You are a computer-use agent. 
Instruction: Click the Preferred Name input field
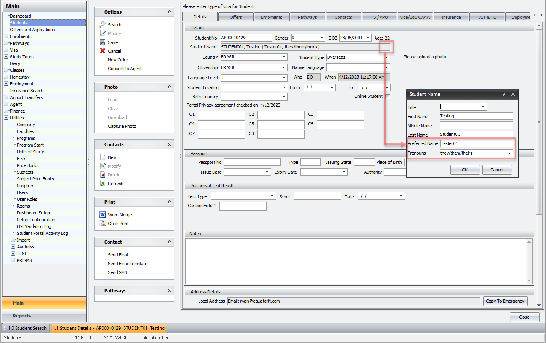[x=476, y=143]
